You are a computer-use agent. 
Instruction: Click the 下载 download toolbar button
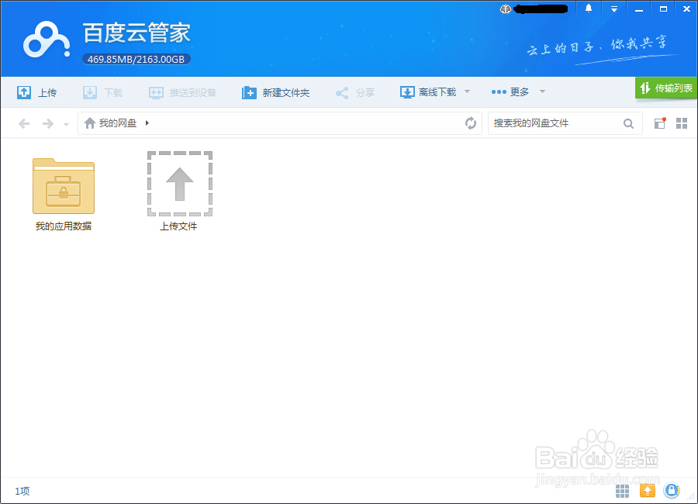tap(103, 92)
